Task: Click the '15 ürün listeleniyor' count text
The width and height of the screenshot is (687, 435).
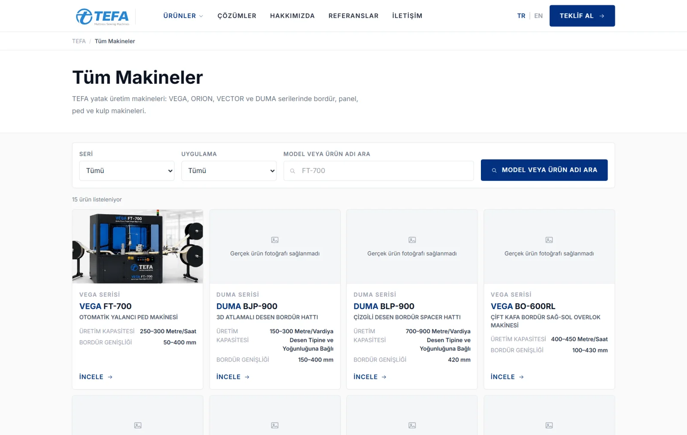Action: click(97, 200)
